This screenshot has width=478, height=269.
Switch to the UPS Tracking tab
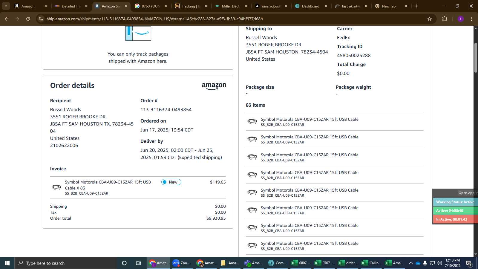(x=191, y=6)
